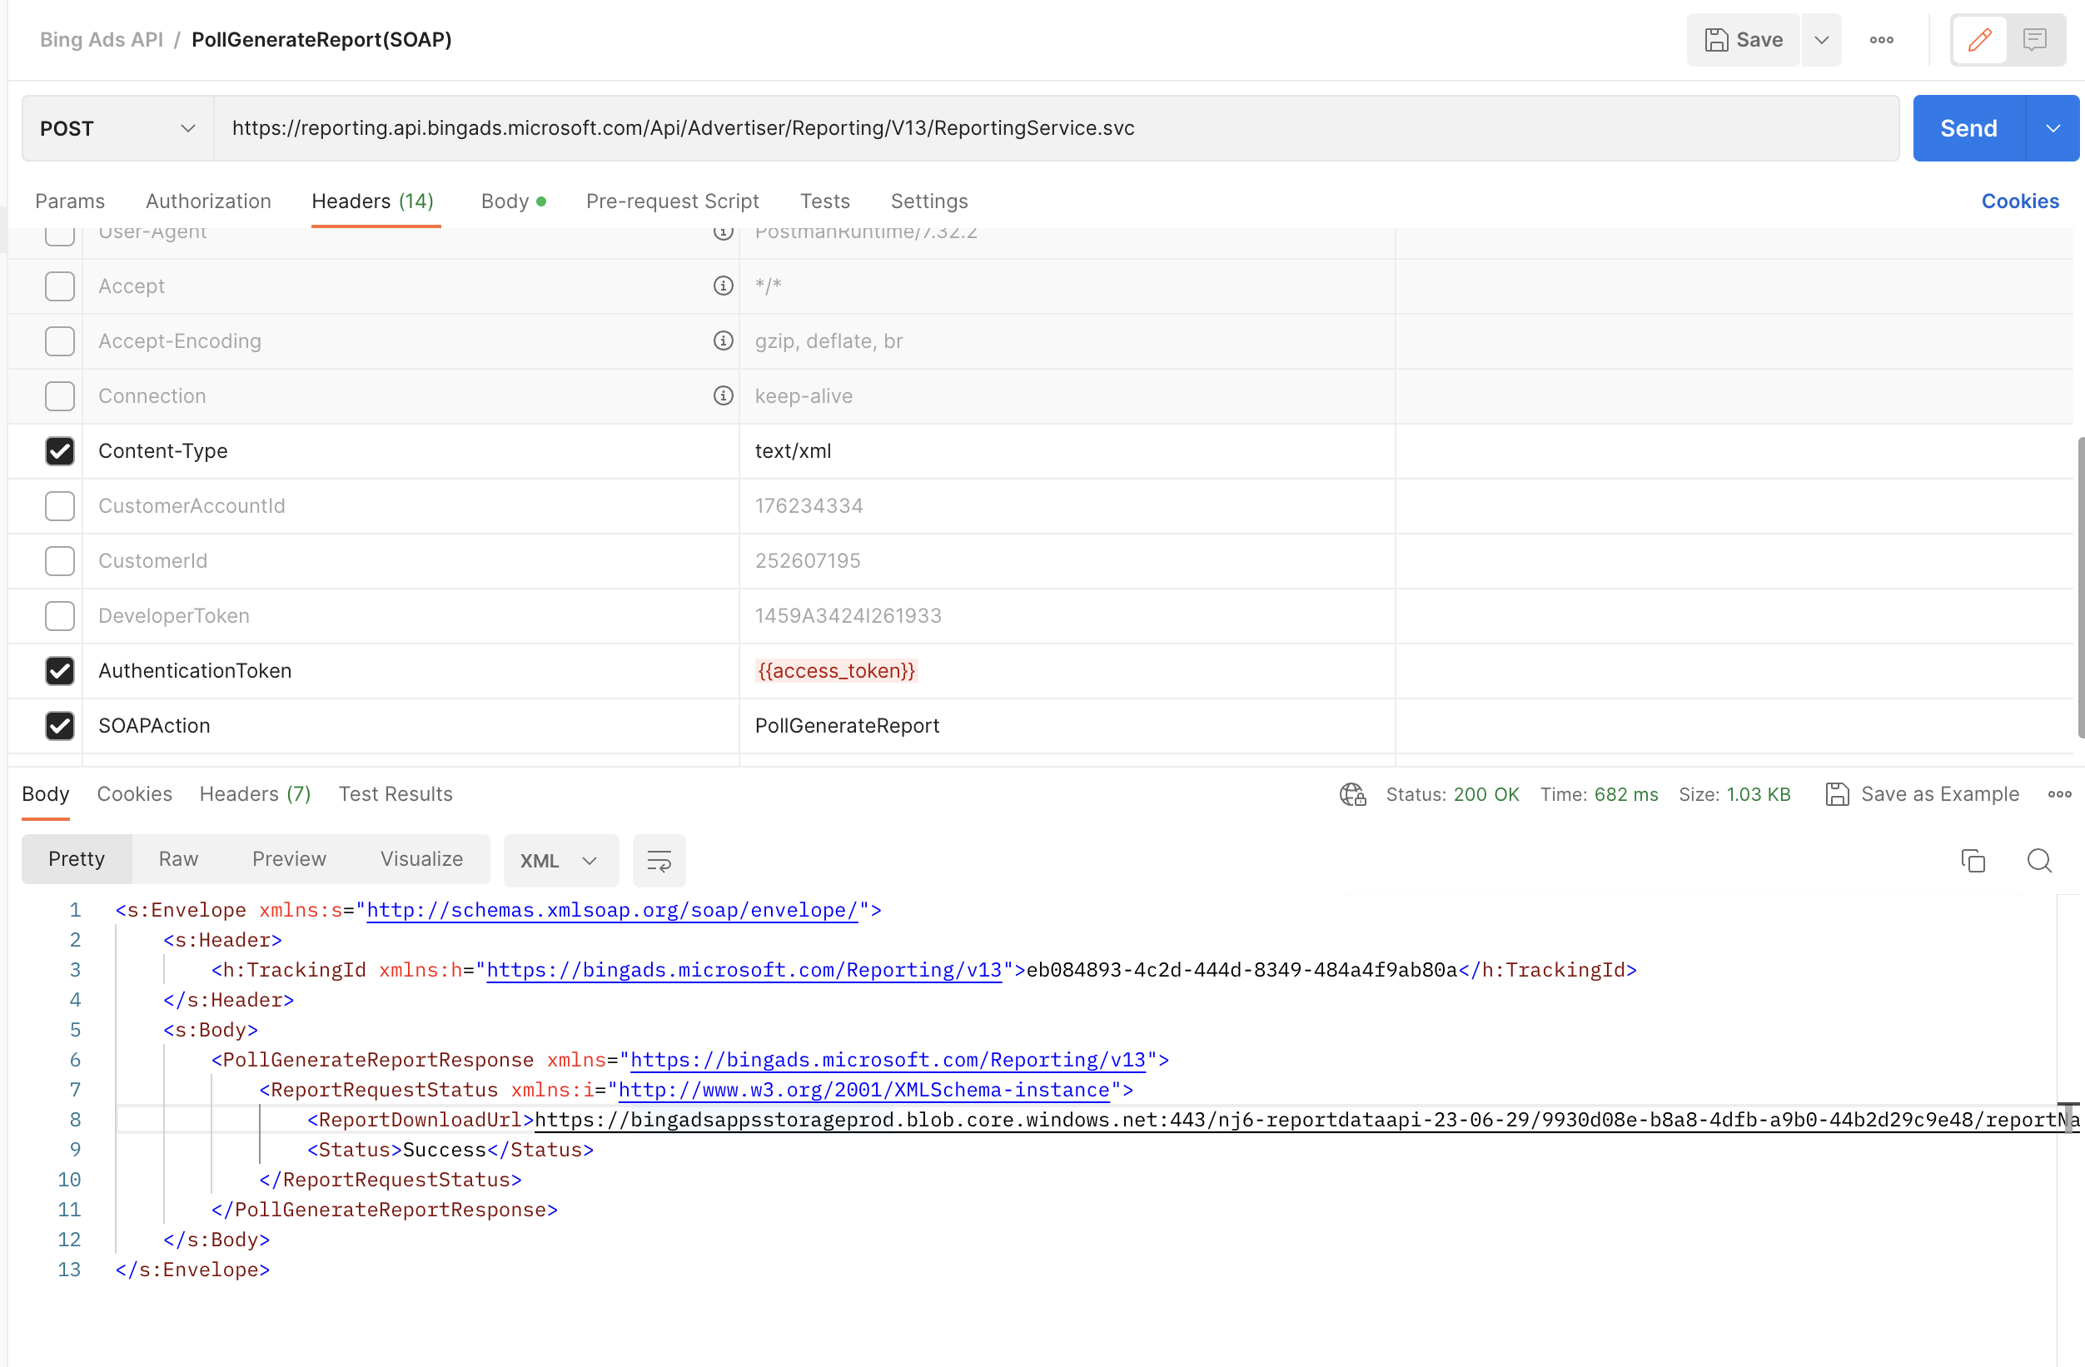
Task: Switch to the Authorization tab
Action: [207, 201]
